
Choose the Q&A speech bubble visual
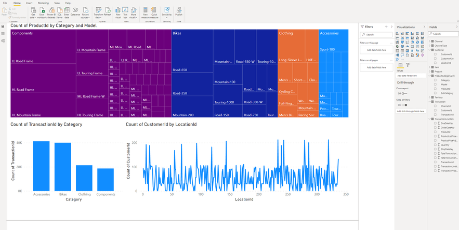coord(402,55)
